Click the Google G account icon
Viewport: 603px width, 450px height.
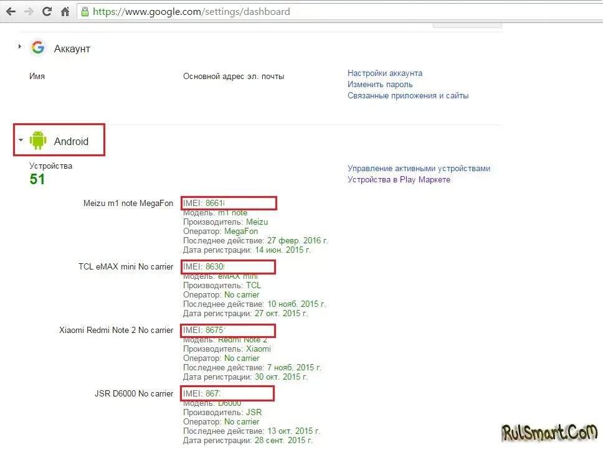37,48
